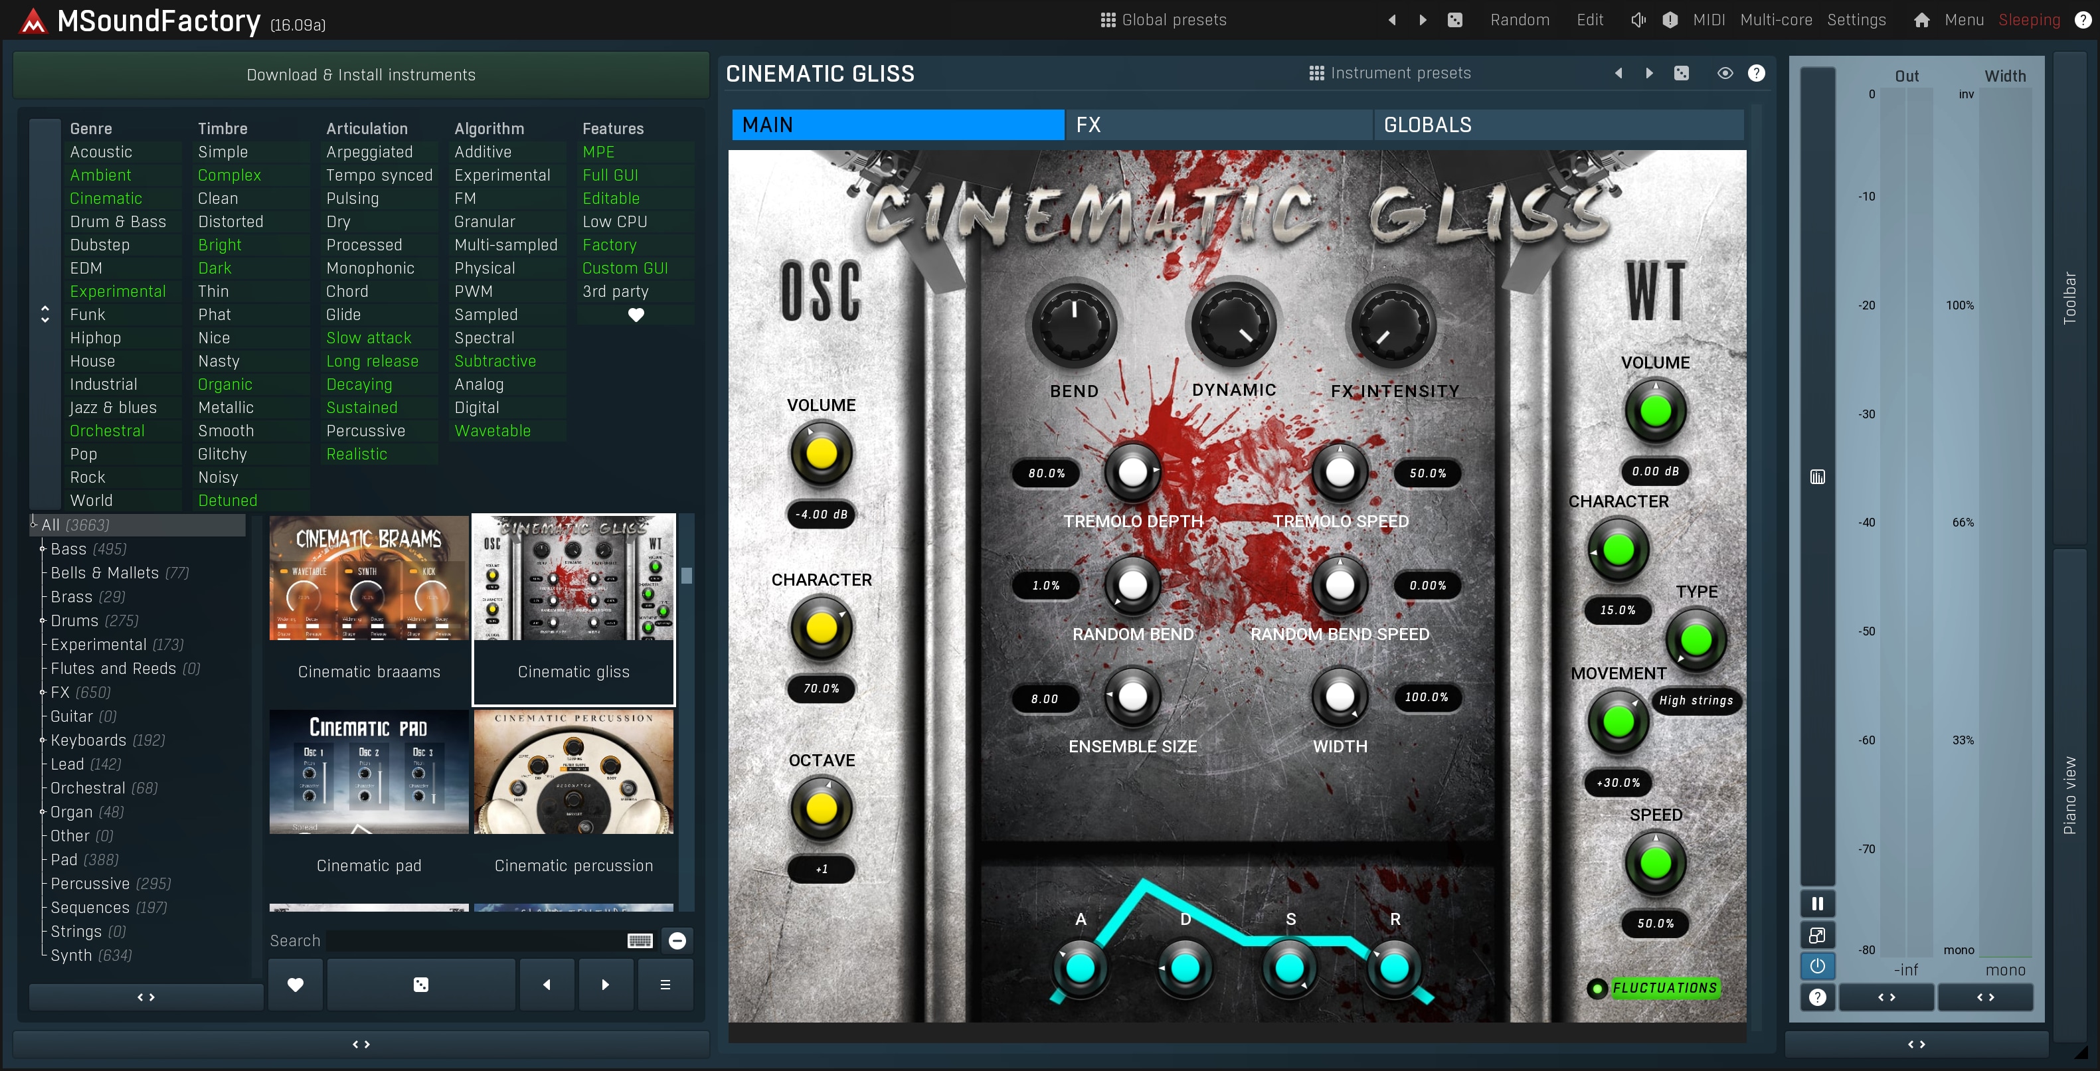
Task: Select next instrument in browser
Action: pos(605,985)
